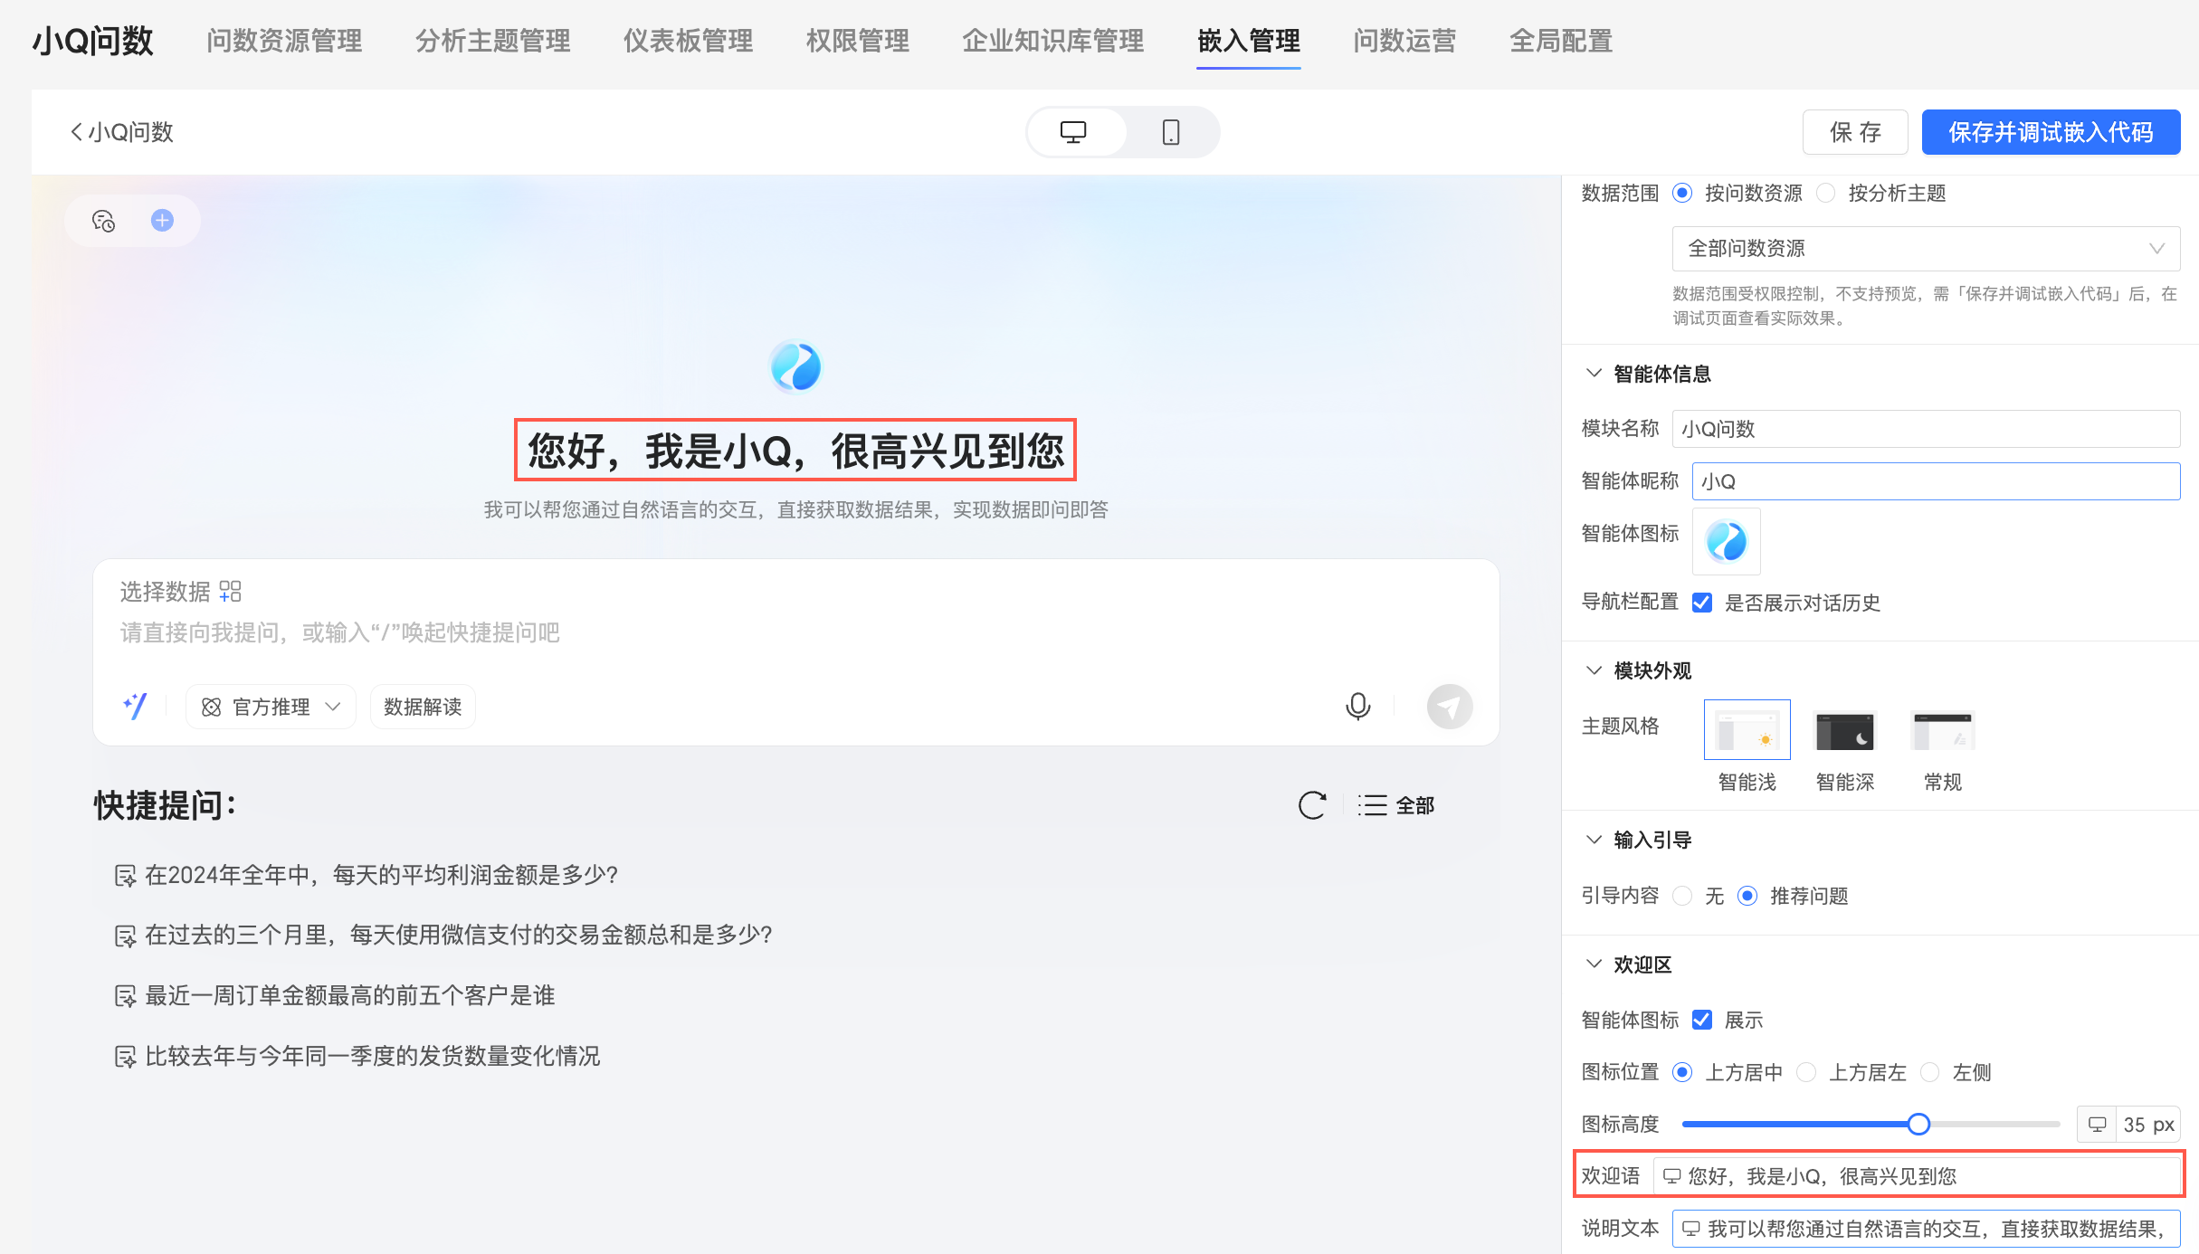Open 企业知识库管理 tab

click(1052, 41)
